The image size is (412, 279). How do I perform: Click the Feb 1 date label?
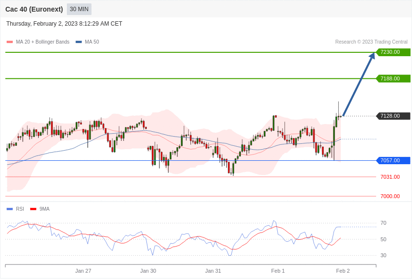pyautogui.click(x=278, y=271)
